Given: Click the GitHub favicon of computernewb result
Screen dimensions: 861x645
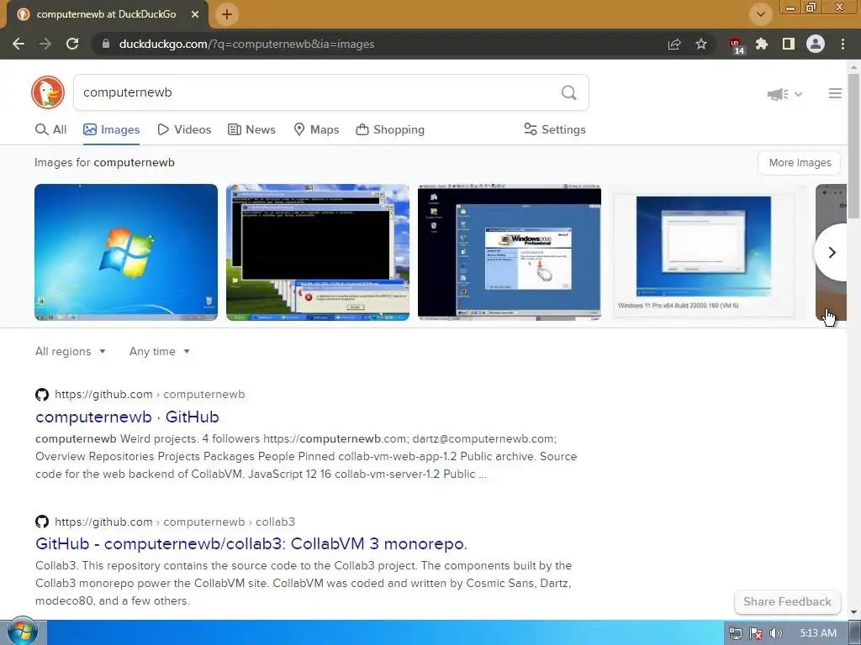Looking at the screenshot, I should [x=42, y=395].
